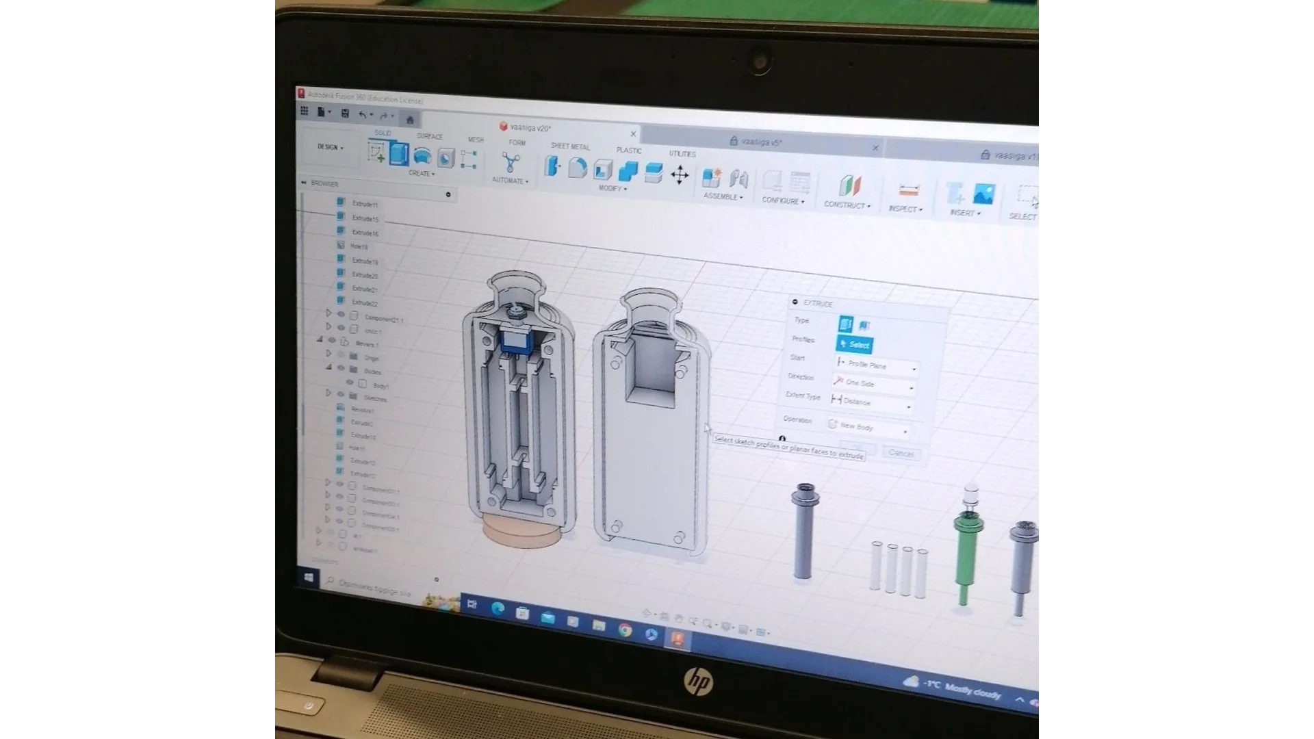The height and width of the screenshot is (739, 1314).
Task: Undo the last action
Action: [x=363, y=114]
